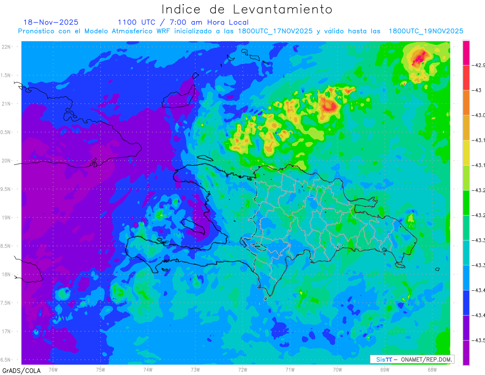
Task: Click the '75W' longitude label
Action: click(101, 369)
